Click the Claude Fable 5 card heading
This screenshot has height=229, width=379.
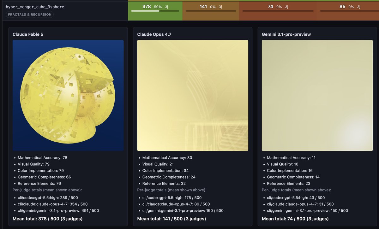(28, 34)
